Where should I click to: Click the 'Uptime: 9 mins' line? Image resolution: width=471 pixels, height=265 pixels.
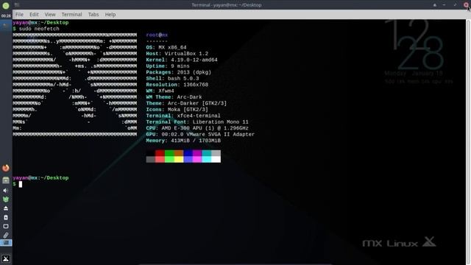click(168, 66)
